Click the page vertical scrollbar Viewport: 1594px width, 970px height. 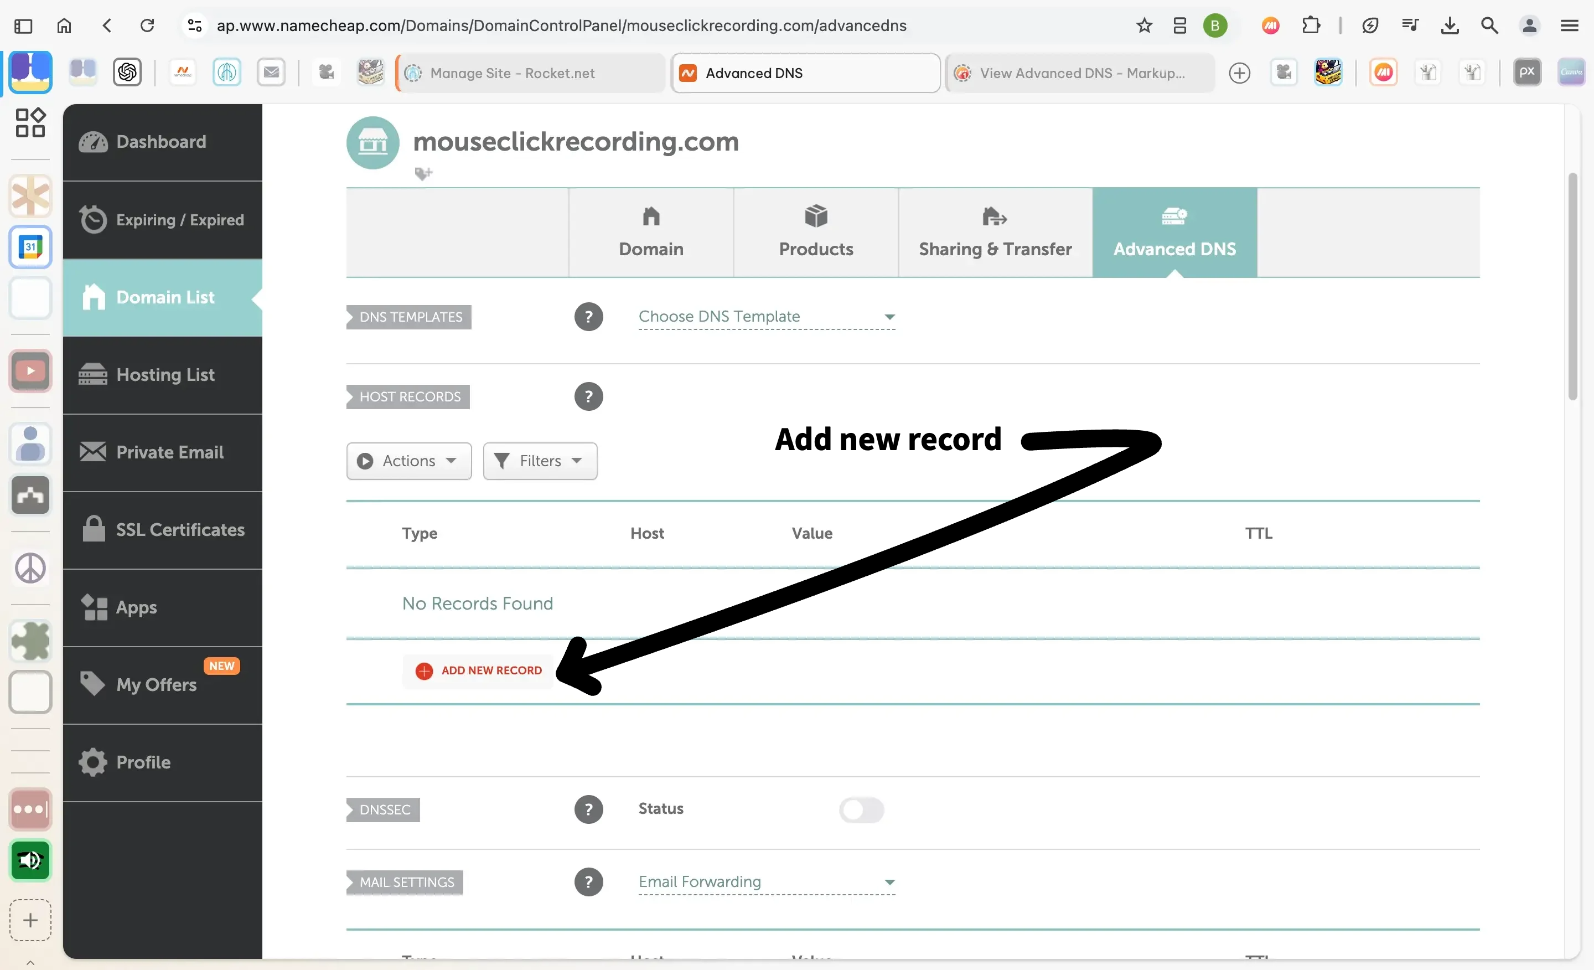(1572, 287)
